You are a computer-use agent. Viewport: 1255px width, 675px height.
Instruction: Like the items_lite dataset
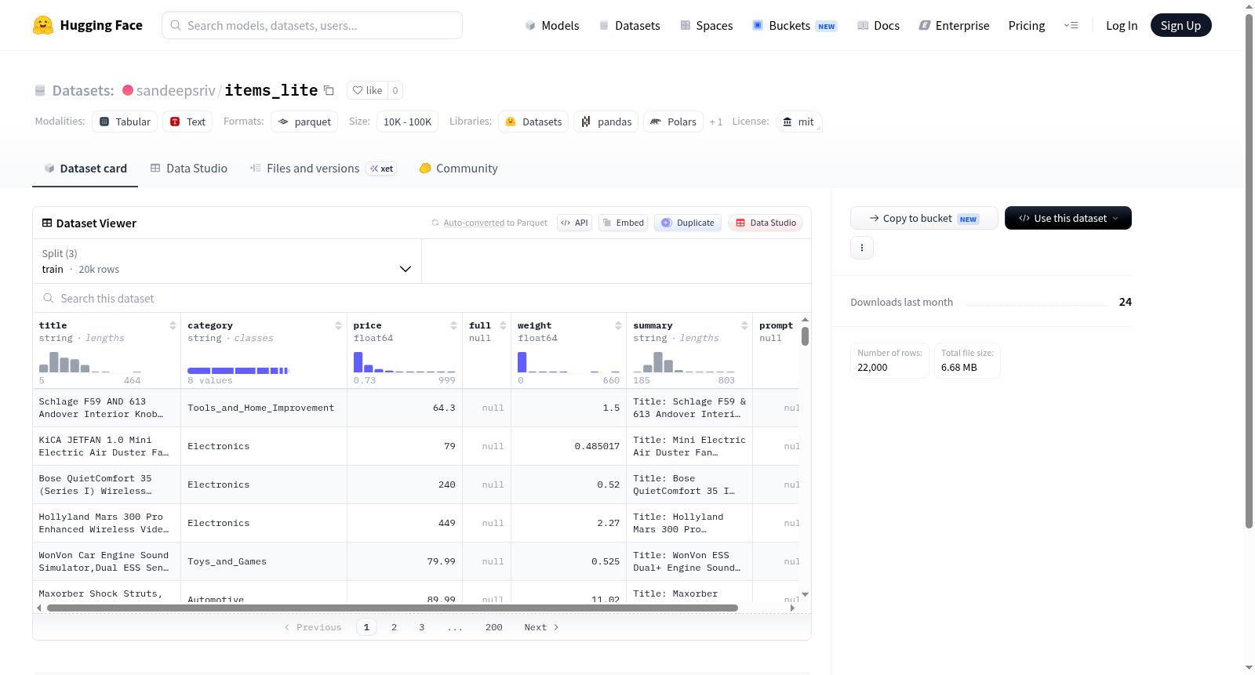tap(367, 90)
